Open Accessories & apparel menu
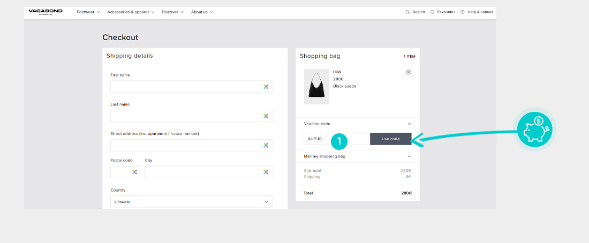 tap(131, 12)
